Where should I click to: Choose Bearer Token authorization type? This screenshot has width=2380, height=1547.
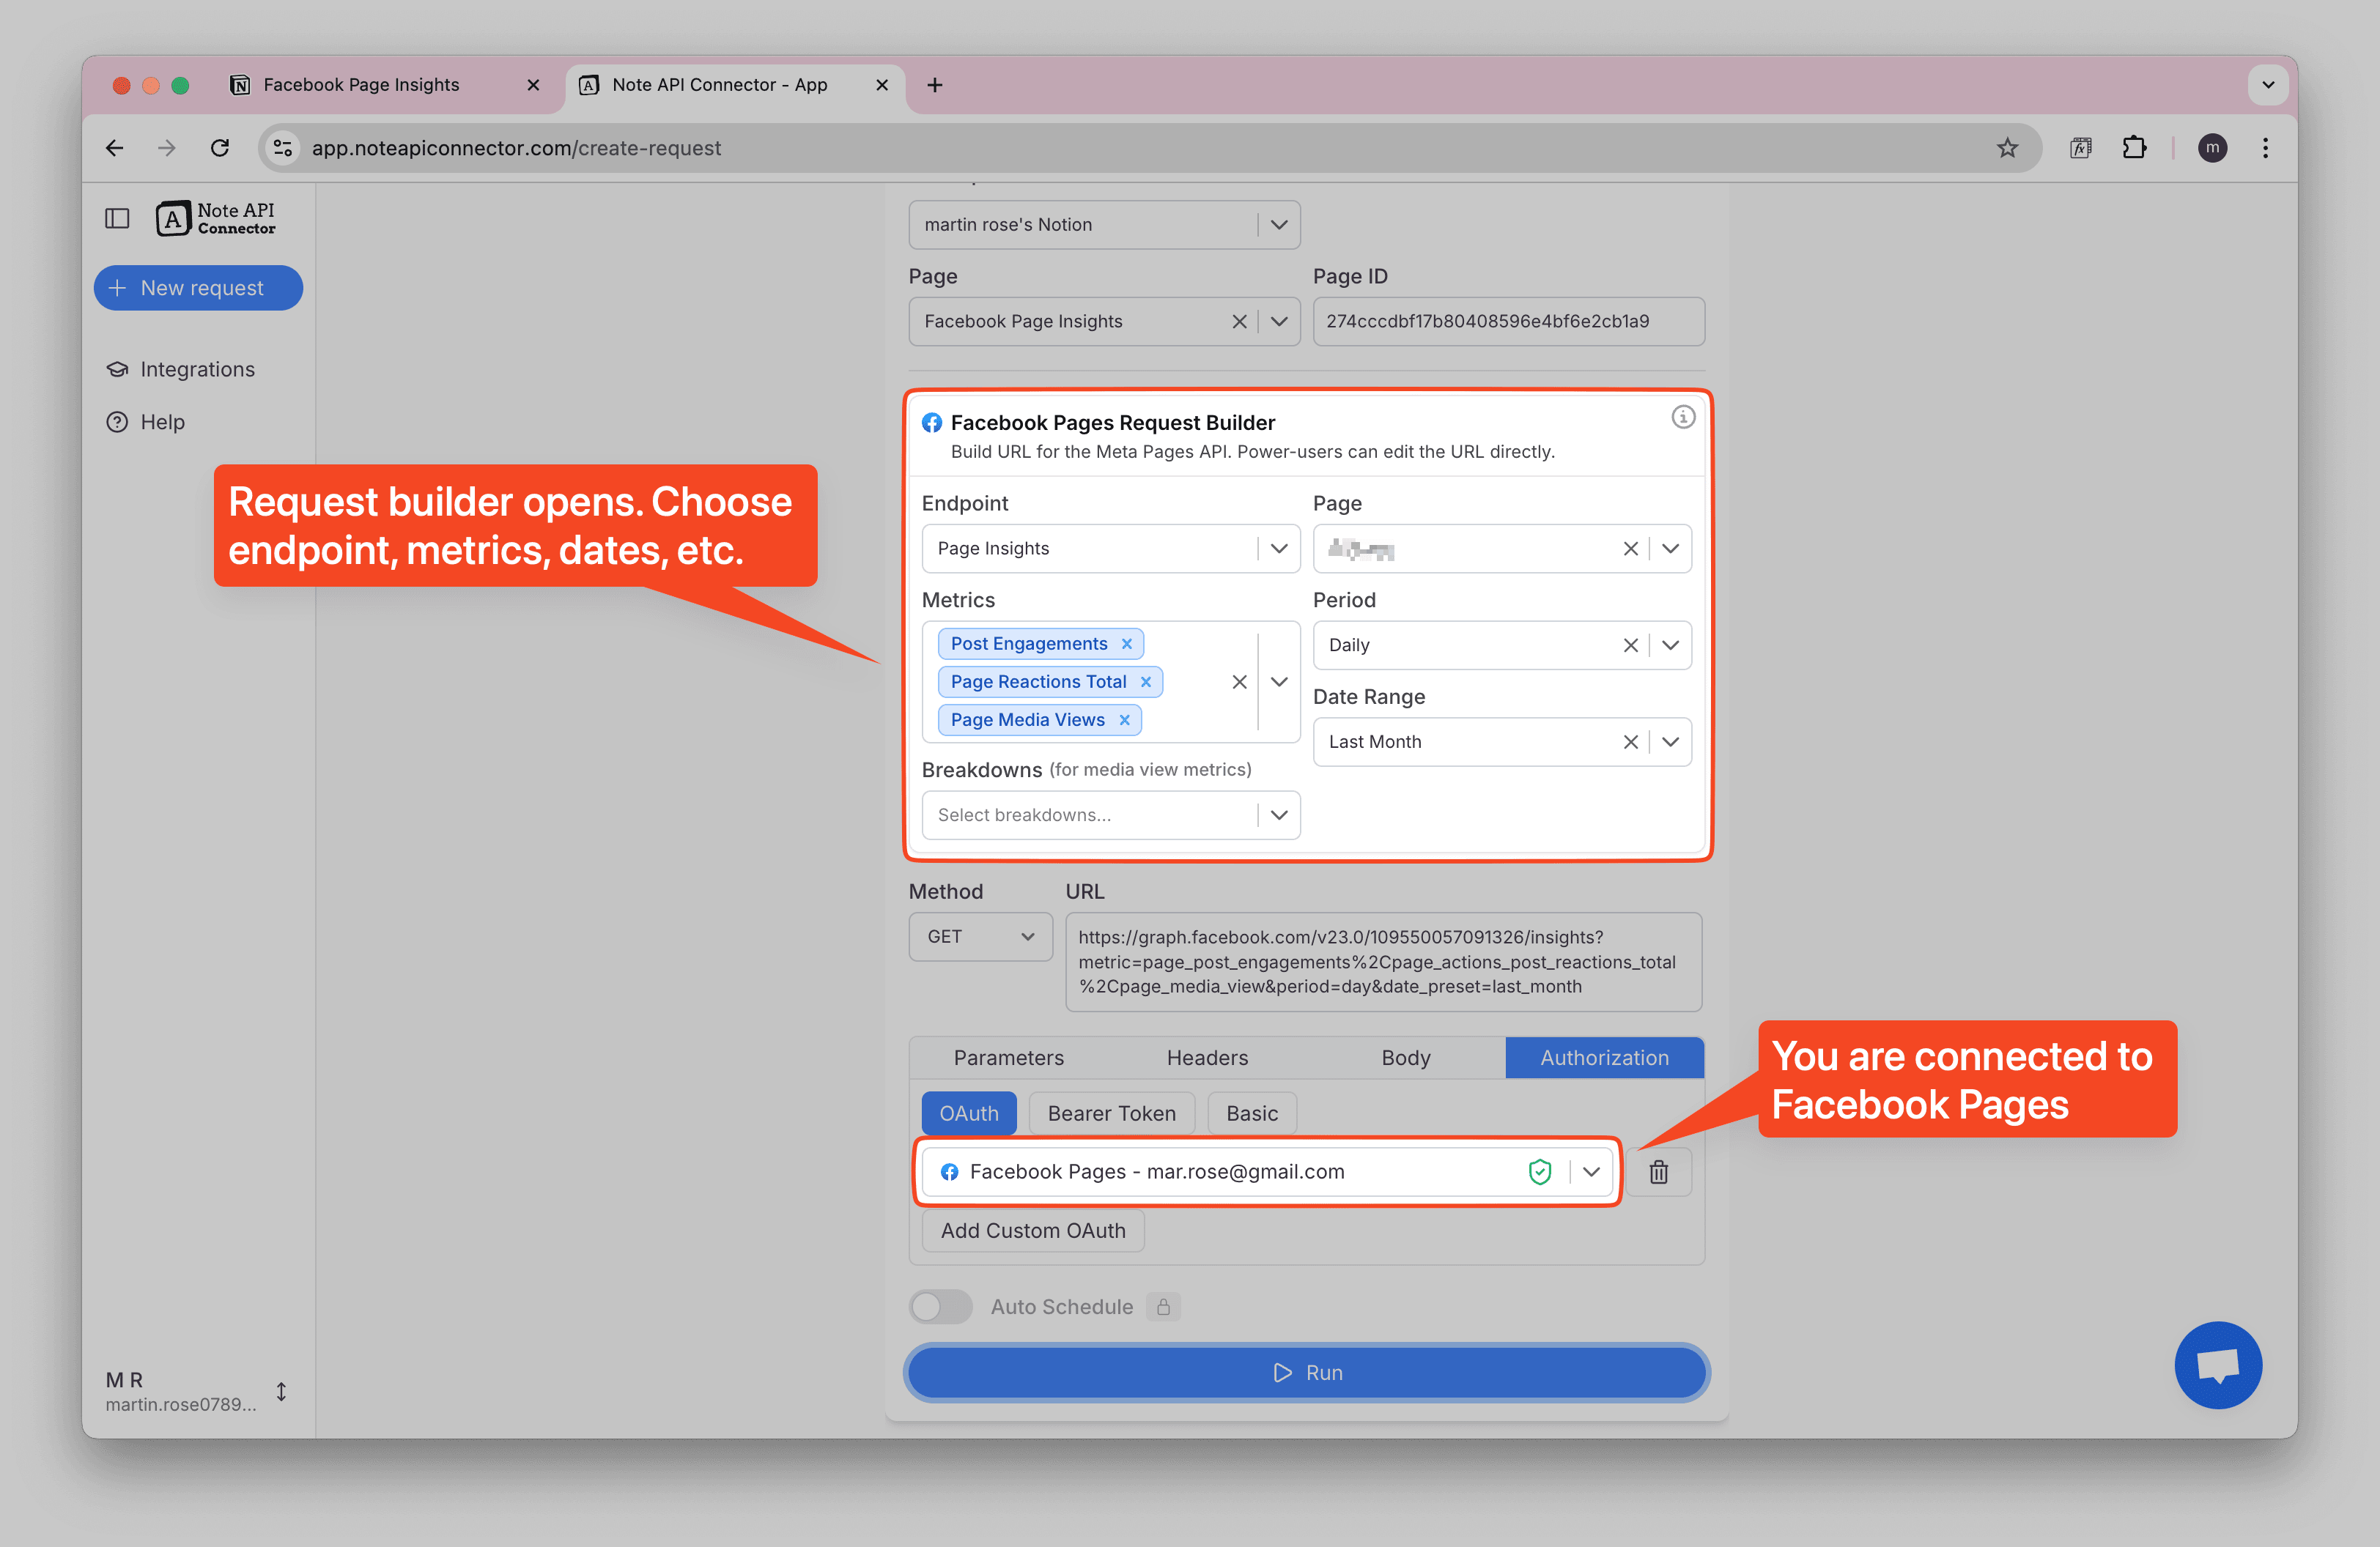(x=1111, y=1113)
